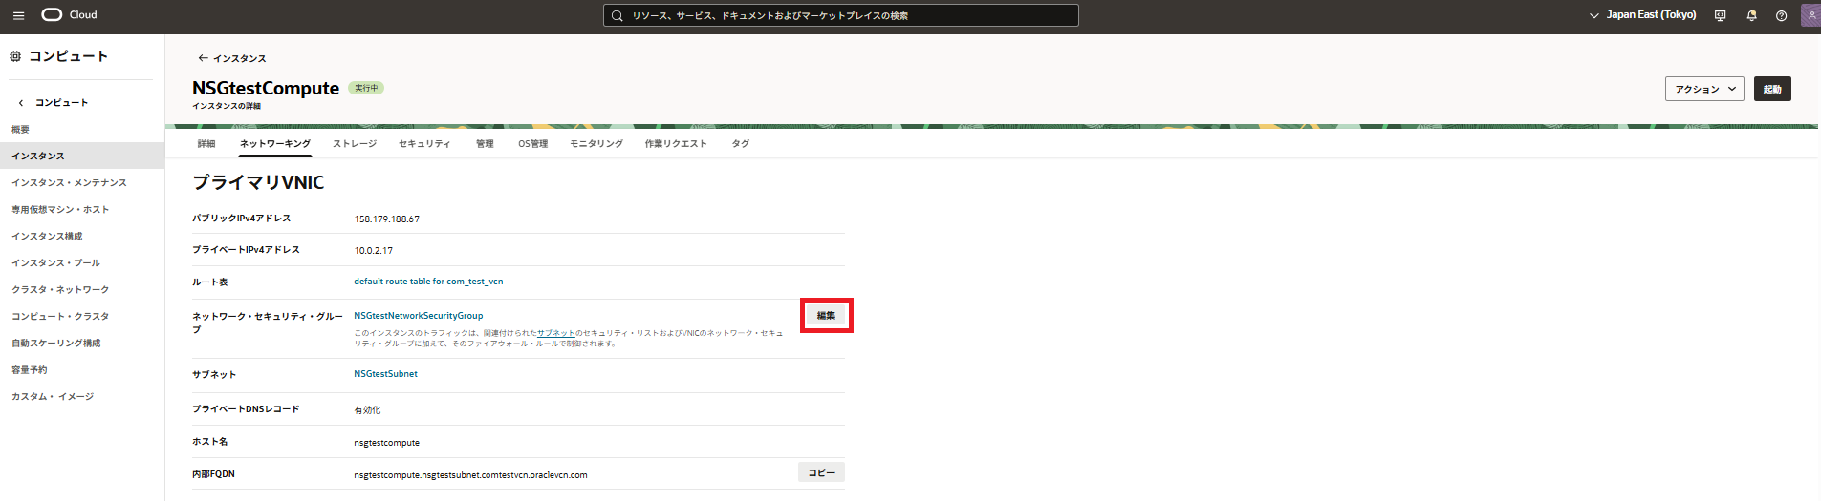Open the ストレージ tab
1821x501 pixels.
[x=355, y=144]
